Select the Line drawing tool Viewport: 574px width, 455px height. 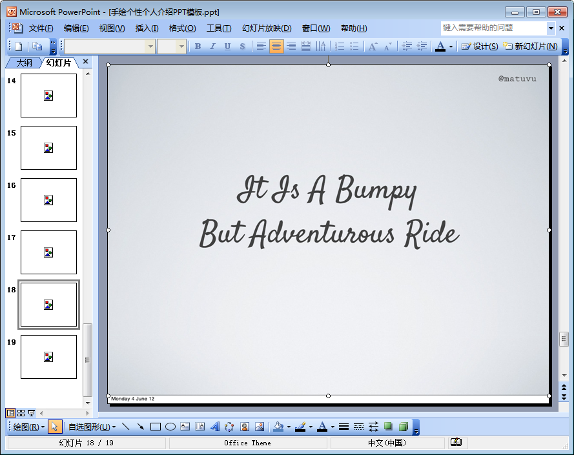[126, 427]
